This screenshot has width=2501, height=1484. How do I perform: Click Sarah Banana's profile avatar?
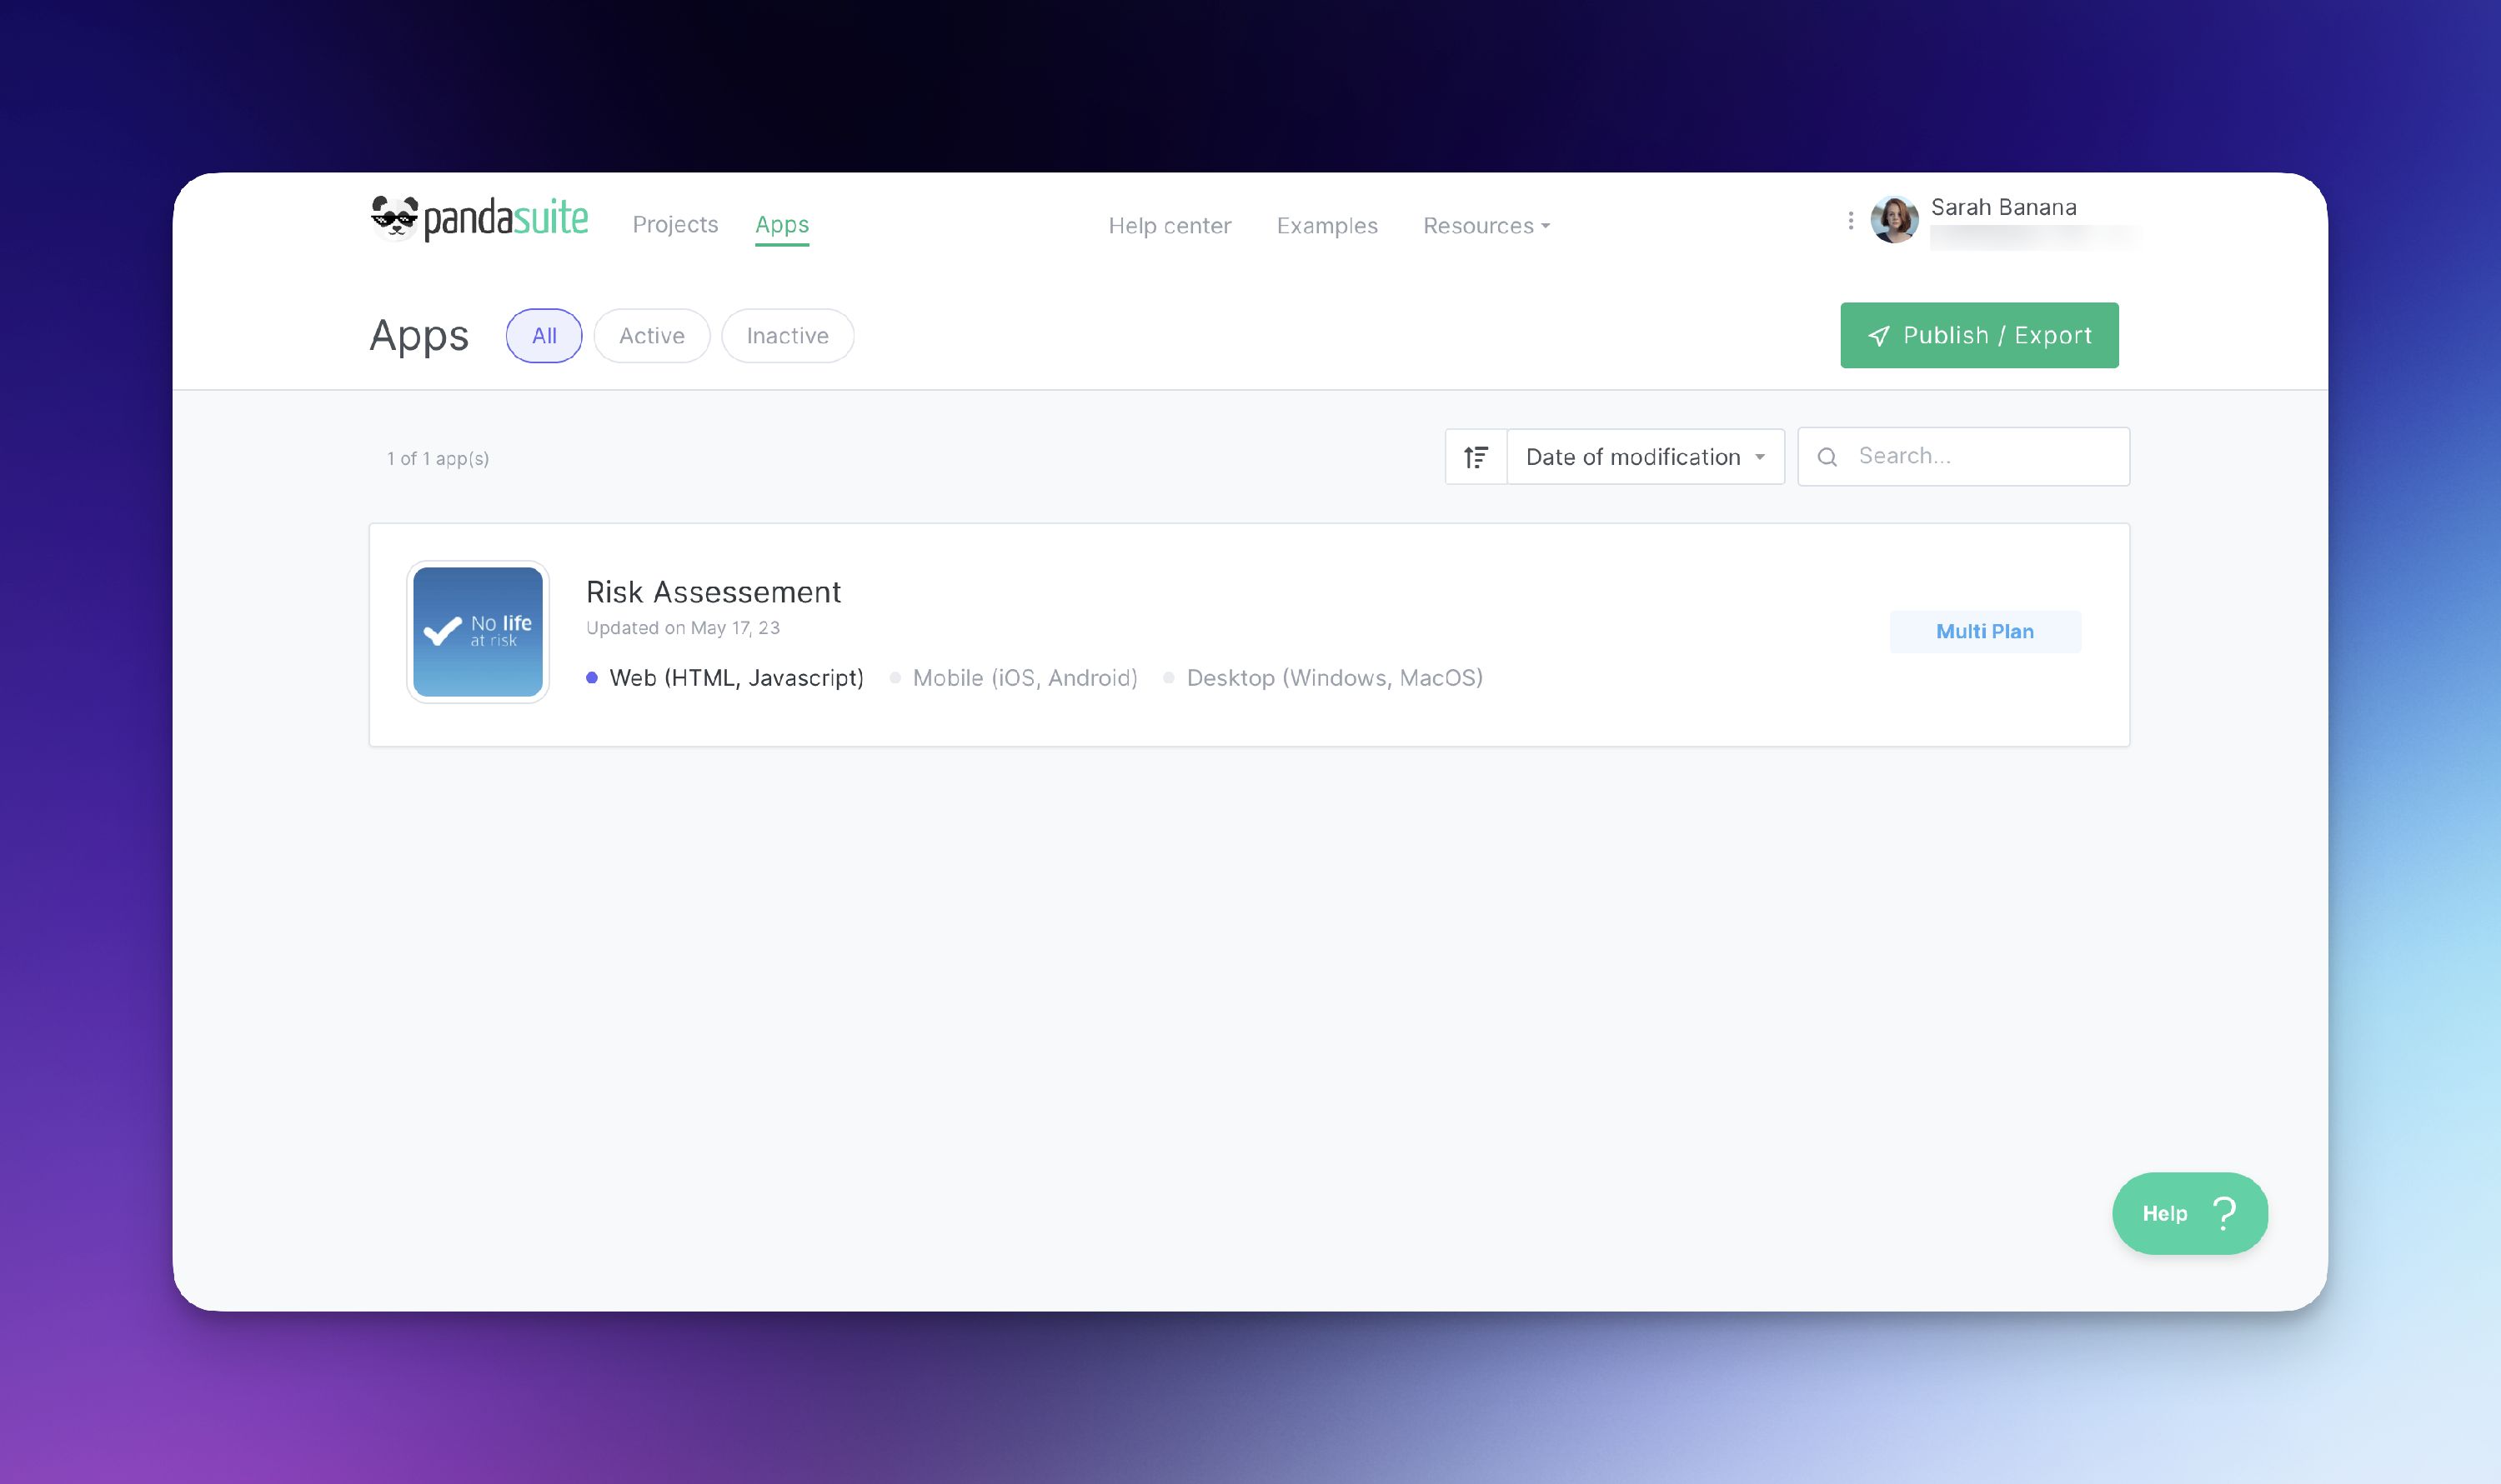[x=1894, y=221]
